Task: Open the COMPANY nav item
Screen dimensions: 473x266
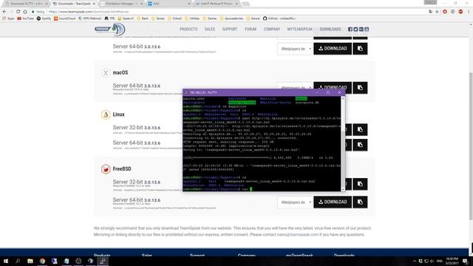Action: click(272, 30)
